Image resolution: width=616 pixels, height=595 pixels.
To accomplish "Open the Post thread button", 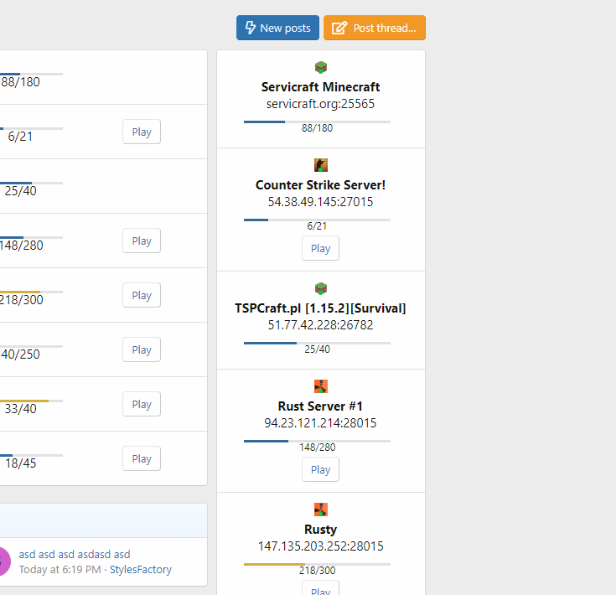I will (375, 28).
